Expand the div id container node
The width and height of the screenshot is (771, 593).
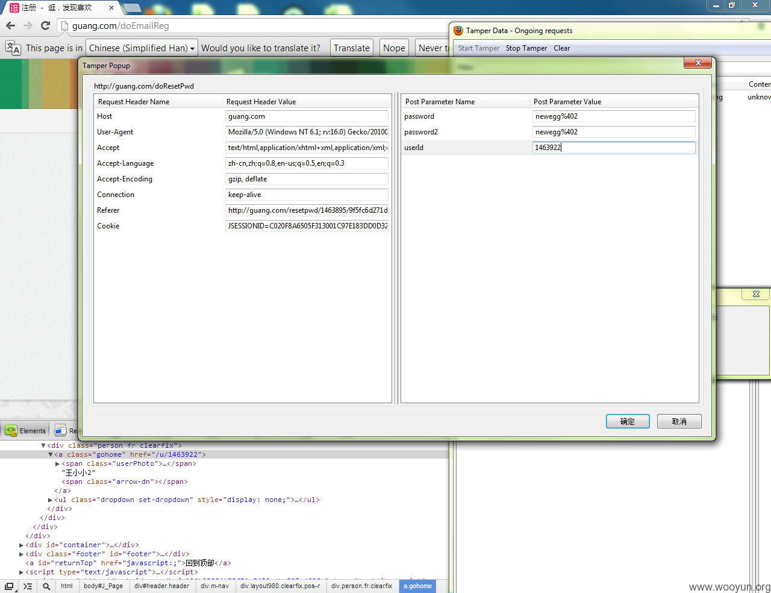[22, 545]
